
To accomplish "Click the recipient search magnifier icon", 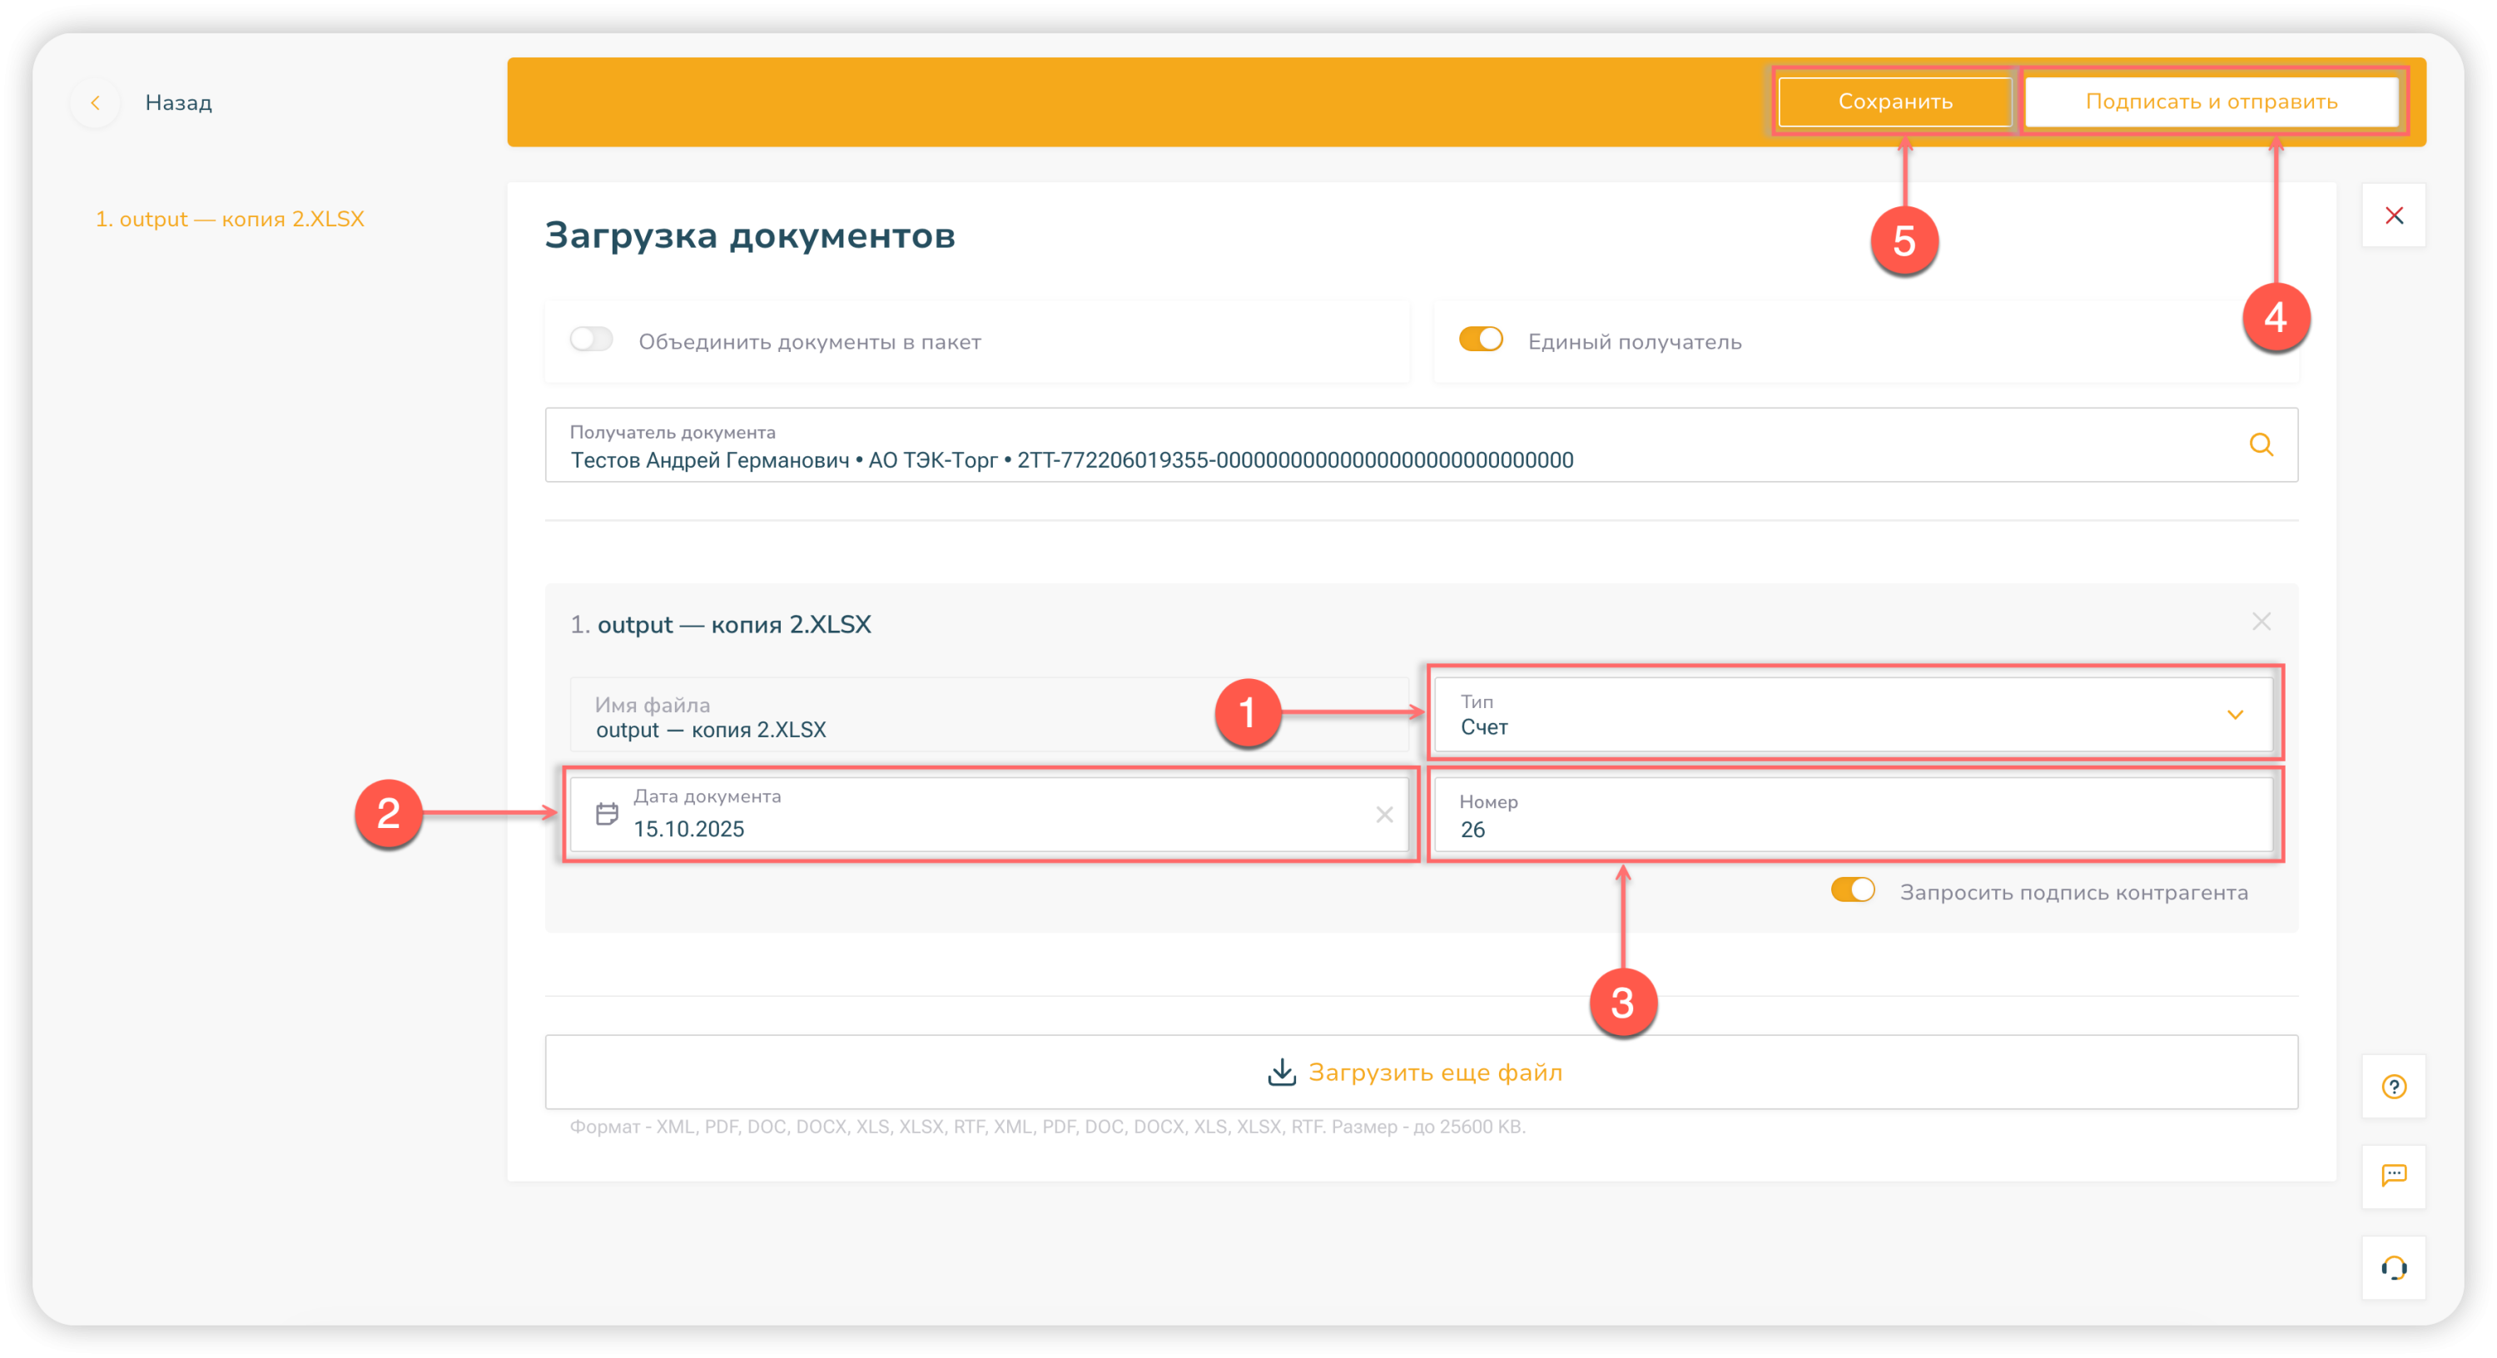I will [2261, 445].
